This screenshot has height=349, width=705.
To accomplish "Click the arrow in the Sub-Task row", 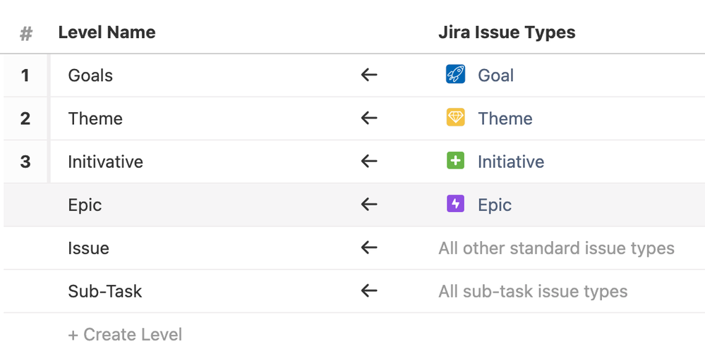I will pyautogui.click(x=369, y=290).
